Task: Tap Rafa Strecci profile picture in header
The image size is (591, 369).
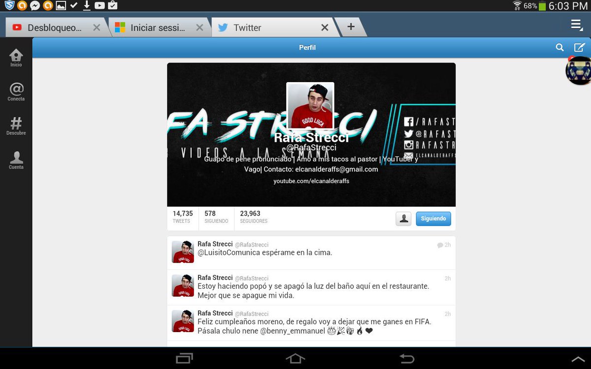Action: (310, 106)
